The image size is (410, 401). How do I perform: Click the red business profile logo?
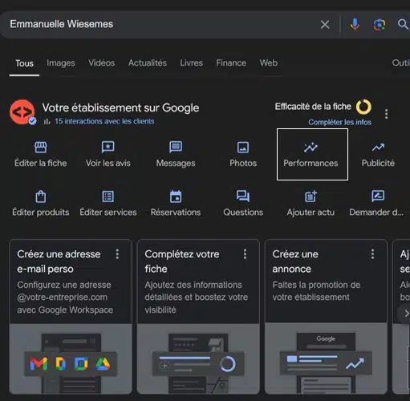(22, 112)
